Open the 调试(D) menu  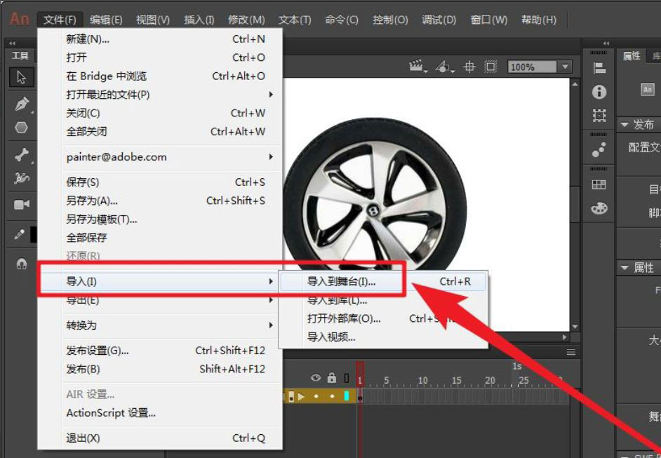(x=439, y=20)
